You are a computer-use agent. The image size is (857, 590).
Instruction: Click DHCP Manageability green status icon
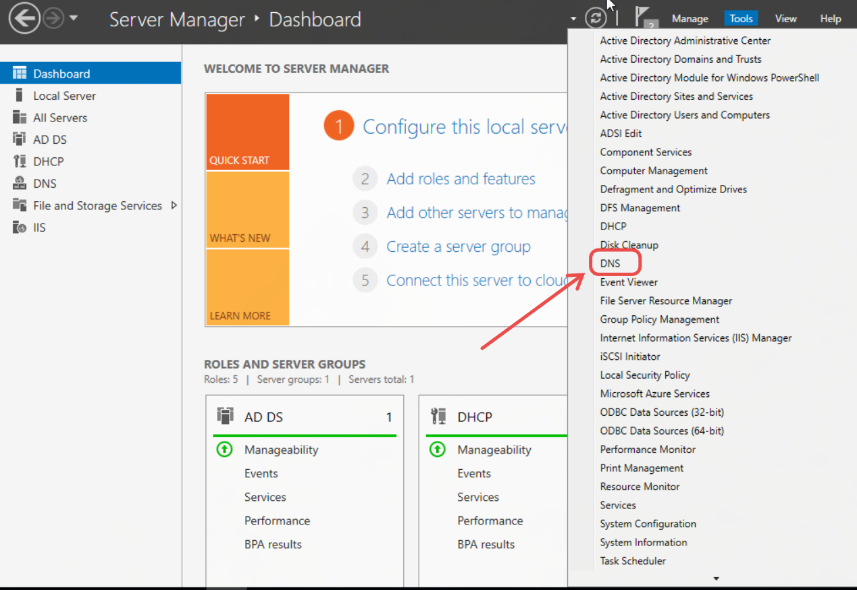tap(437, 449)
